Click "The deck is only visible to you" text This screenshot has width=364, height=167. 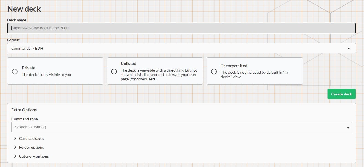[x=46, y=75]
